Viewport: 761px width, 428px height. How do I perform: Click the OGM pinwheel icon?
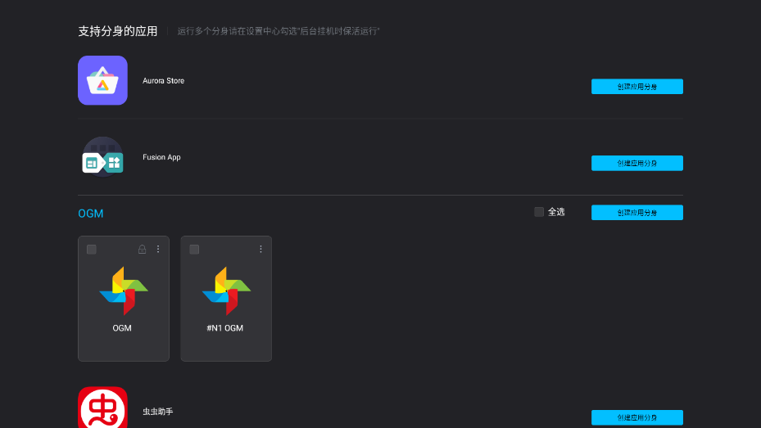124,291
